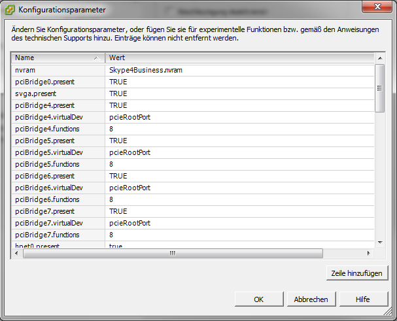Click the horizontal scrollbar thumb
397x321 pixels.
point(173,252)
